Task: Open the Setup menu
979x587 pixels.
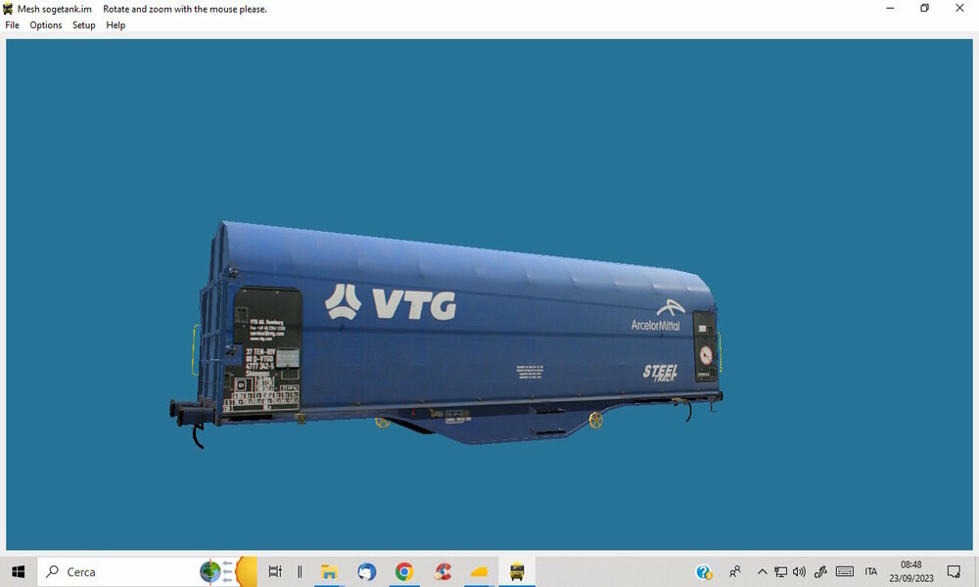Action: (x=83, y=25)
